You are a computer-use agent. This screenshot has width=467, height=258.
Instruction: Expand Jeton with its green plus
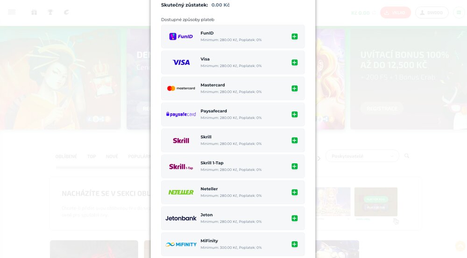294,218
